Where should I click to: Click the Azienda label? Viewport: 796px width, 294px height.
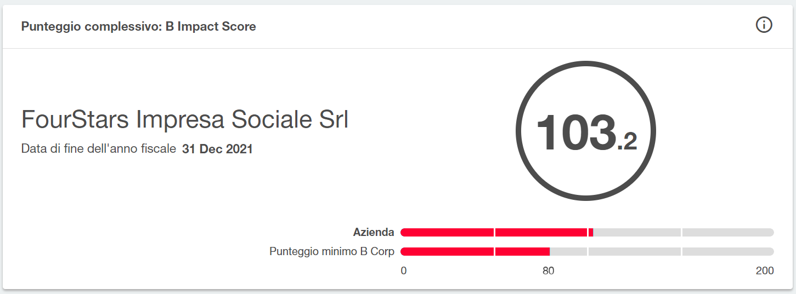point(374,232)
